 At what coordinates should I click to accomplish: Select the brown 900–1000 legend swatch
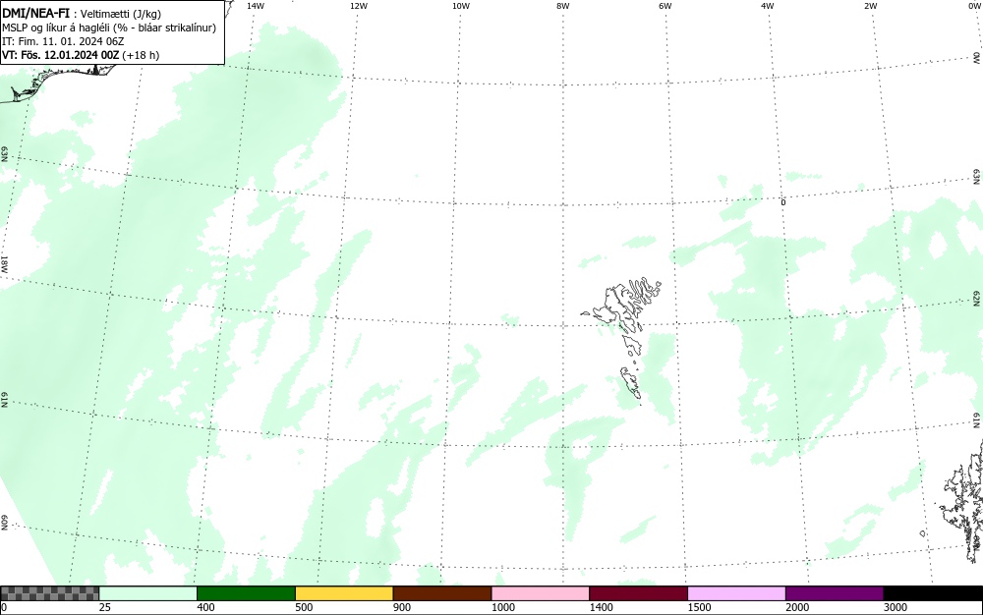(x=442, y=593)
